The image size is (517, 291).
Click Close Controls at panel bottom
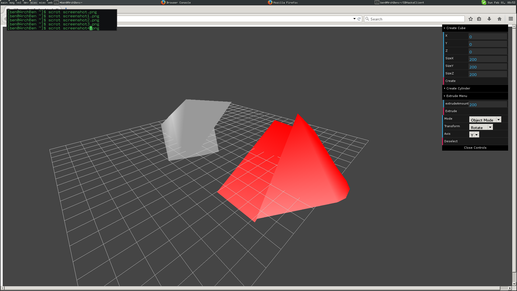(475, 148)
